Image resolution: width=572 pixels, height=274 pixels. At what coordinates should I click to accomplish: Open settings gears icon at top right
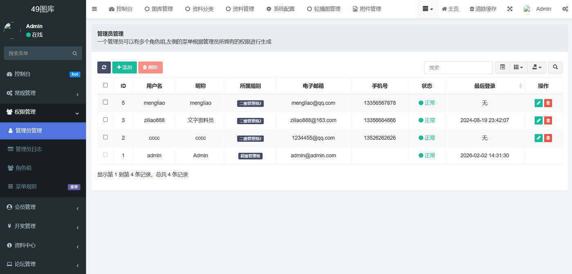[565, 9]
